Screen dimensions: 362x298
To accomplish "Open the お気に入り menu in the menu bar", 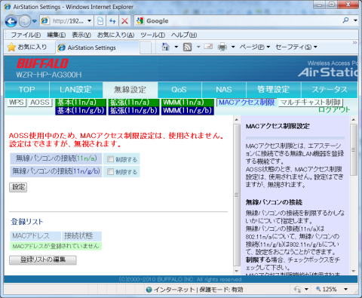I will coord(116,35).
